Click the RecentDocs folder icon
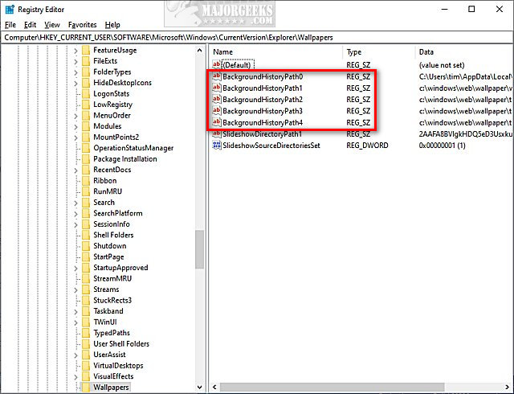 click(86, 170)
